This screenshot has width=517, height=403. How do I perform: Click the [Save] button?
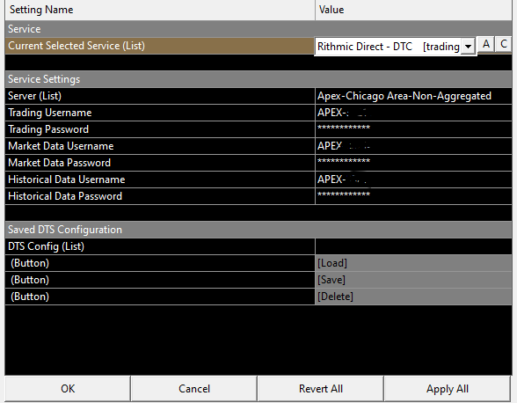[x=413, y=280]
